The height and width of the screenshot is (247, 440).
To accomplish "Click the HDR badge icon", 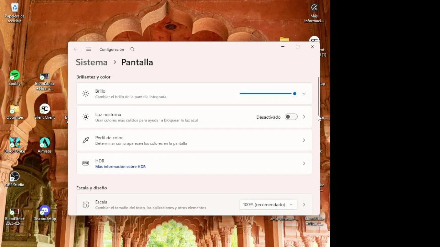I will pos(86,163).
